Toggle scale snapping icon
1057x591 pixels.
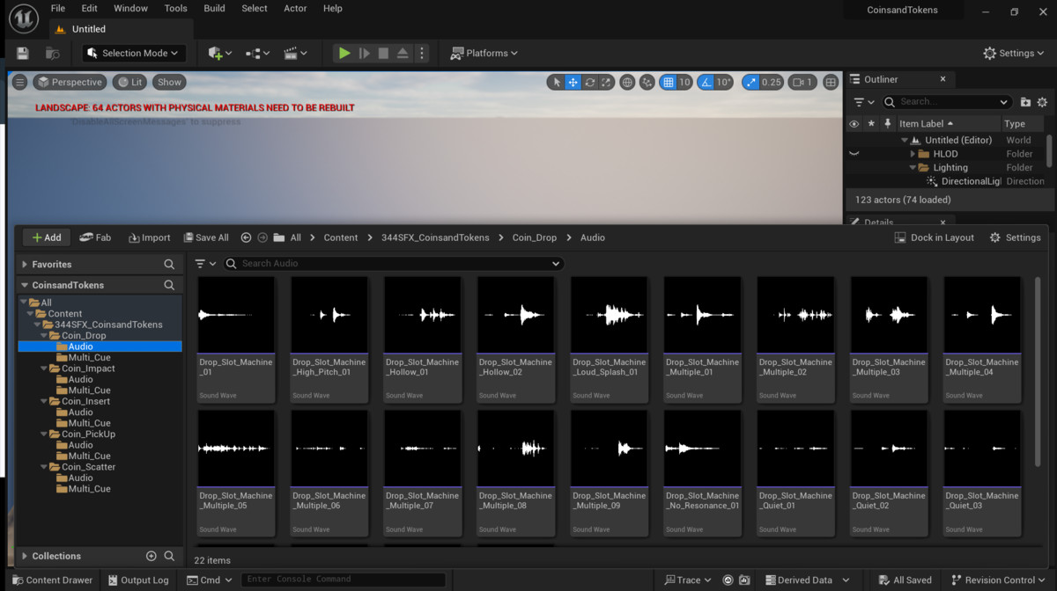tap(750, 82)
